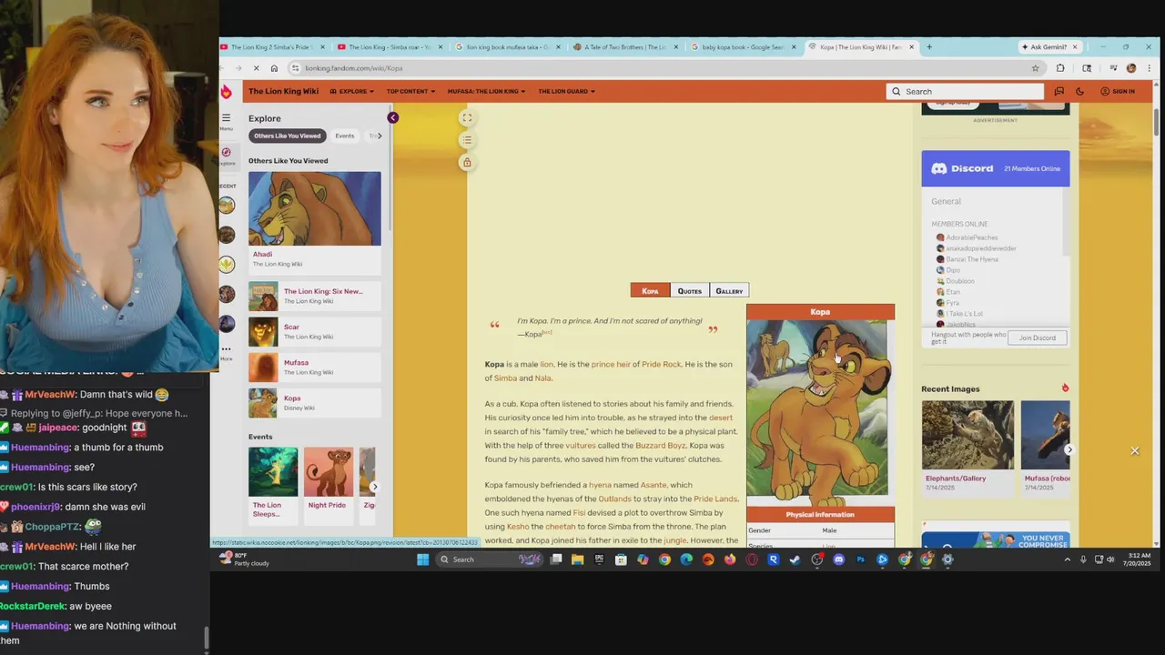Focus the wiki Search field

(965, 91)
